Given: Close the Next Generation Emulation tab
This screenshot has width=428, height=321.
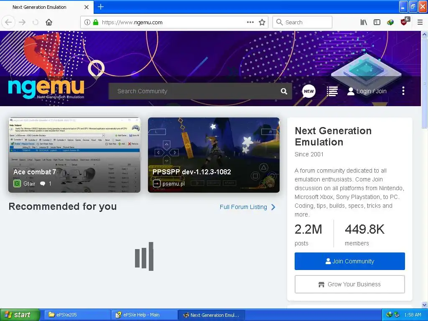Looking at the screenshot, I should pos(87,7).
